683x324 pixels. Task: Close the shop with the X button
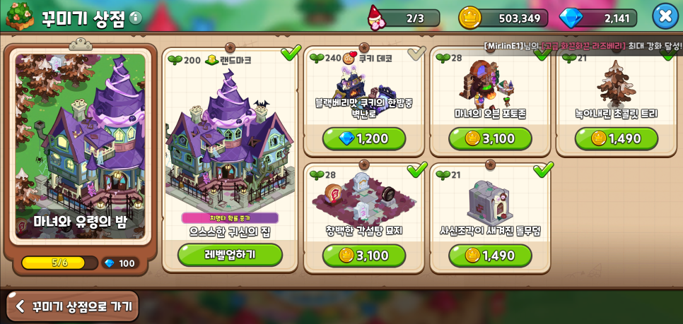(x=665, y=16)
